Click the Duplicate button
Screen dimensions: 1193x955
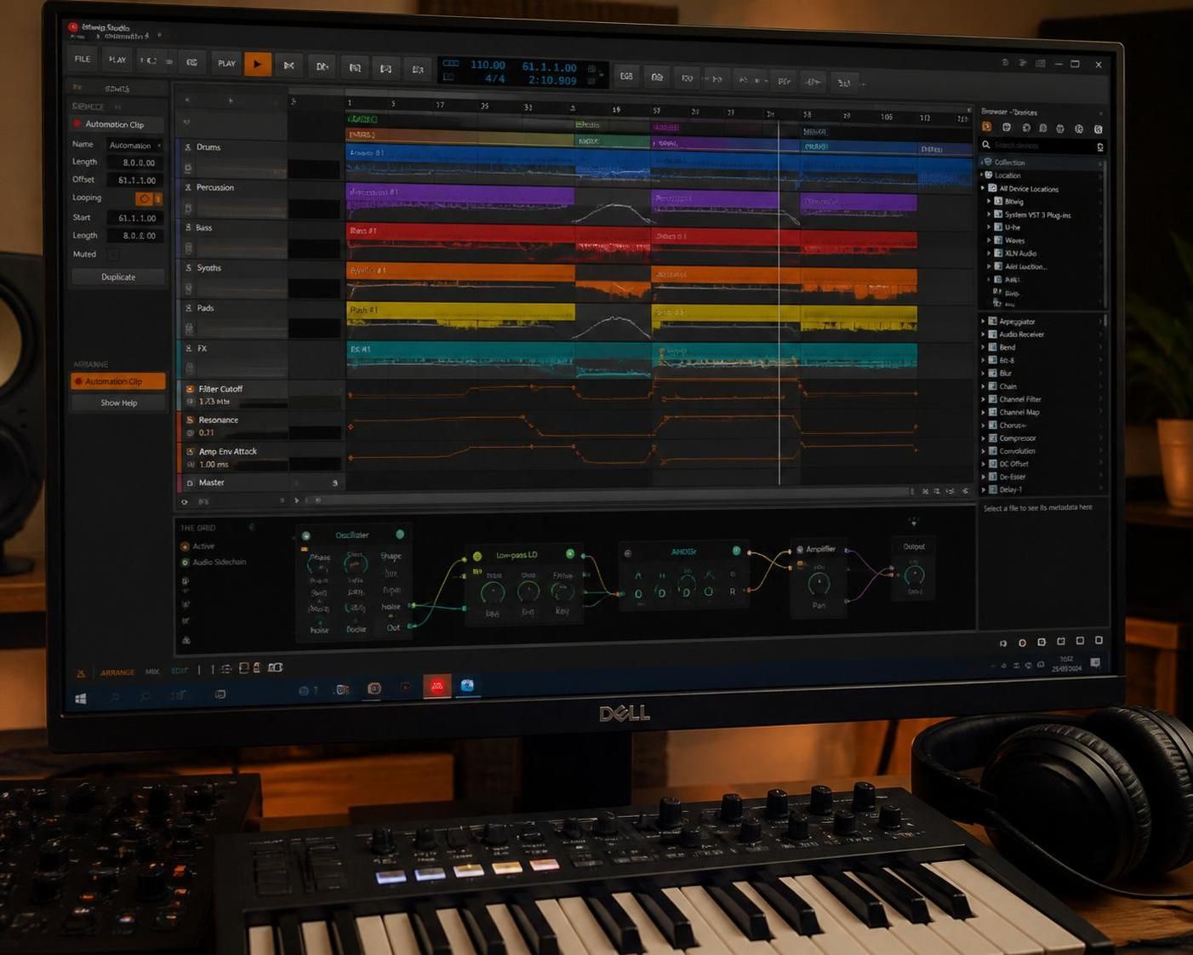(118, 277)
